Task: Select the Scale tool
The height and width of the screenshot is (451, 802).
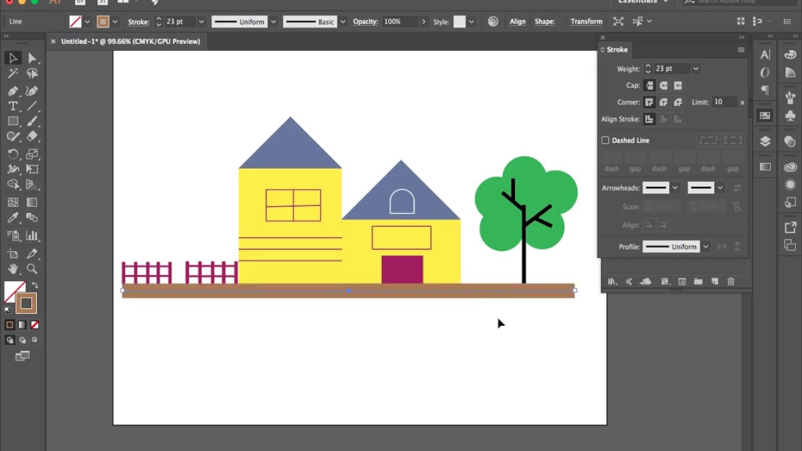Action: [x=33, y=154]
